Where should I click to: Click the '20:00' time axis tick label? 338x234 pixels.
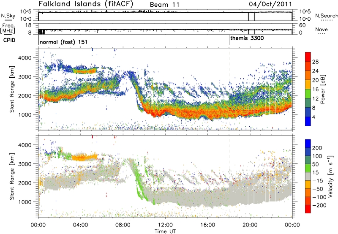[250, 225]
